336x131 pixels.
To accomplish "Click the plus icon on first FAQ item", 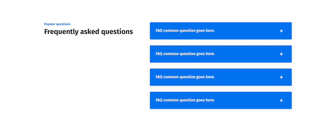I will (x=281, y=31).
